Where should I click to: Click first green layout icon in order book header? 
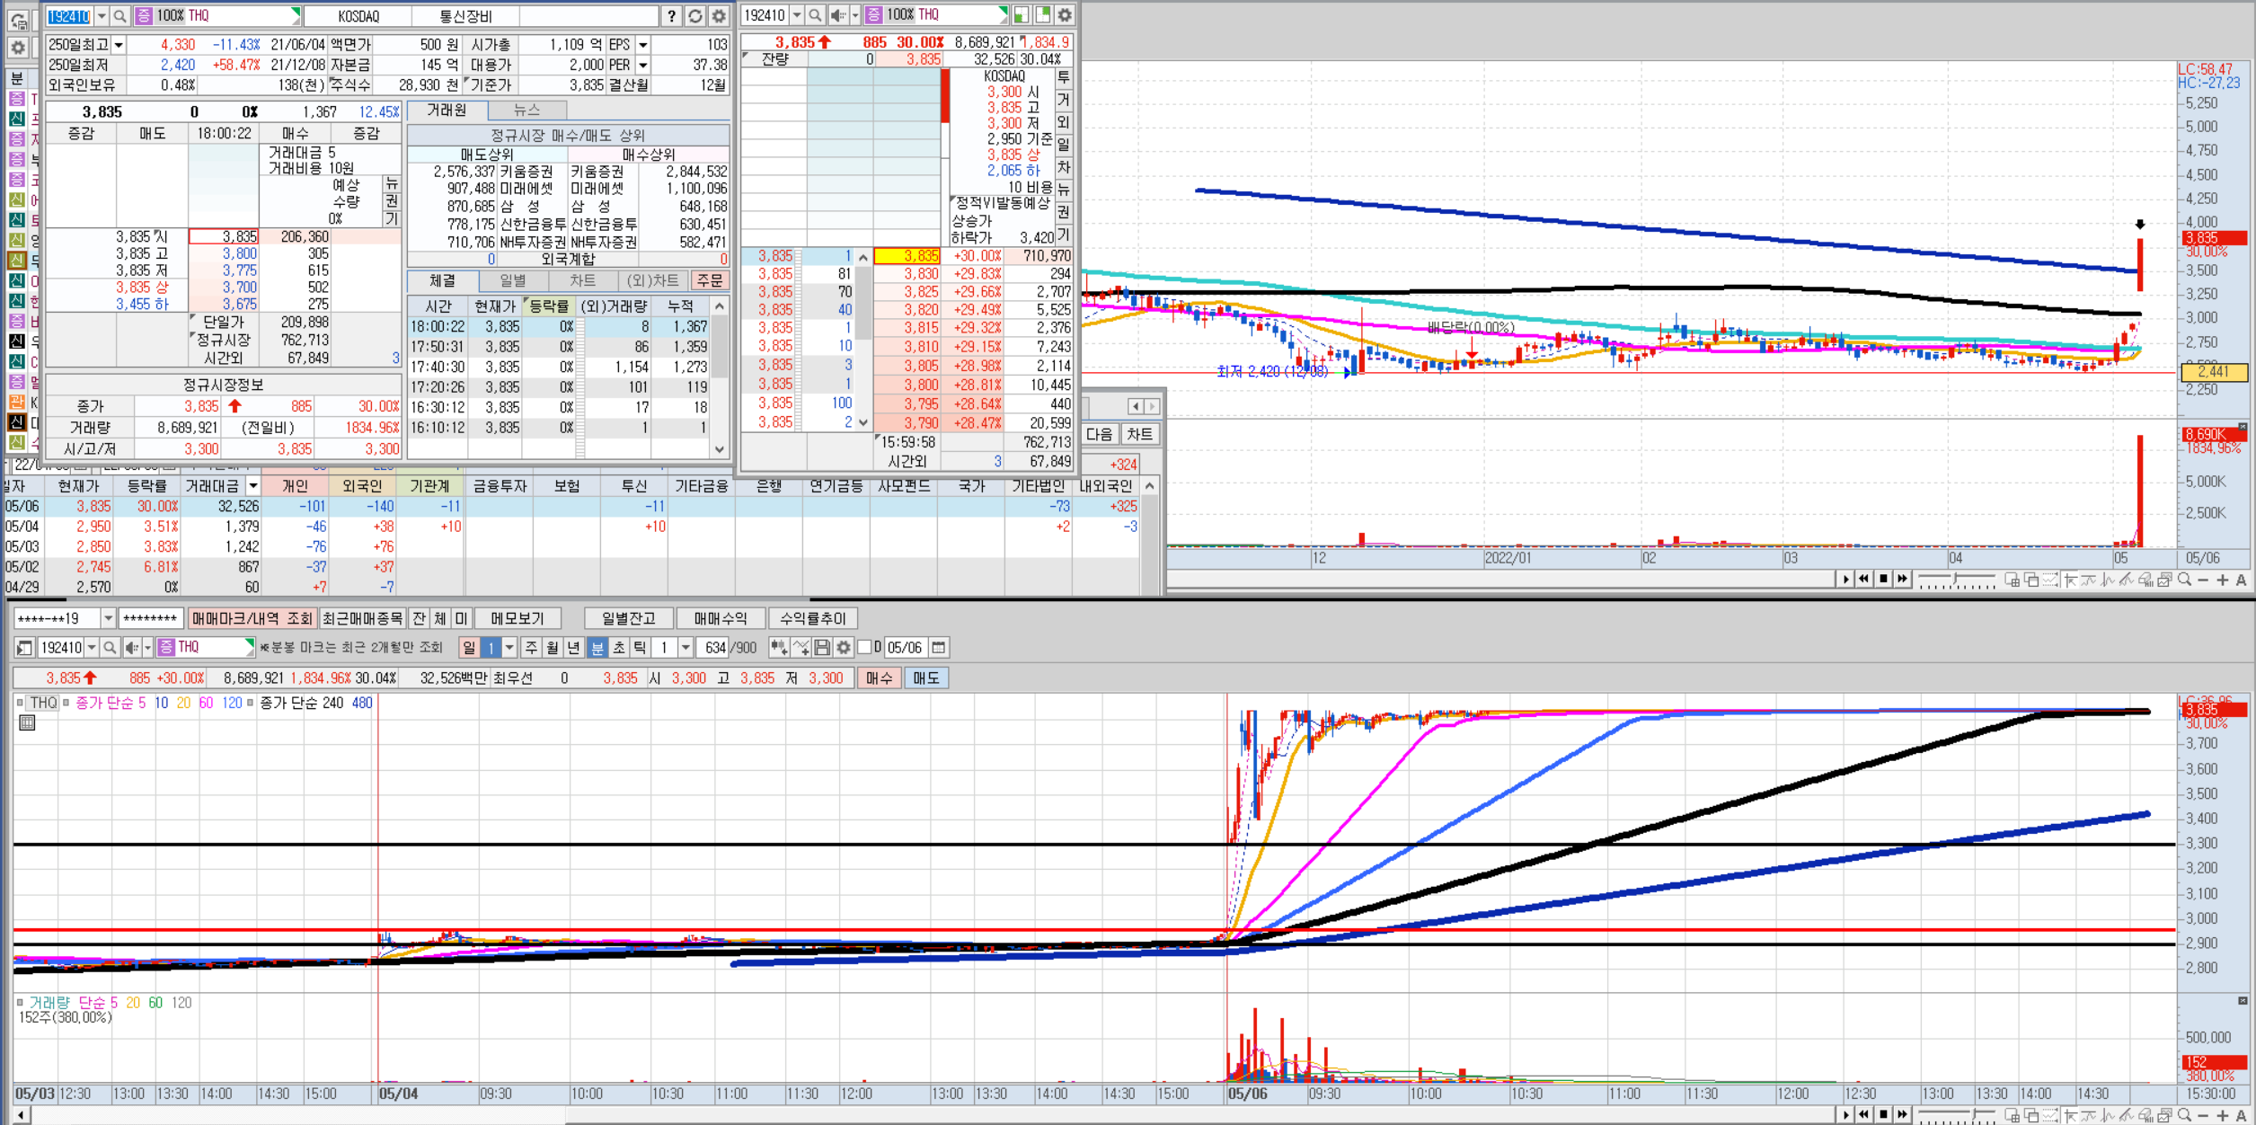tap(1022, 15)
